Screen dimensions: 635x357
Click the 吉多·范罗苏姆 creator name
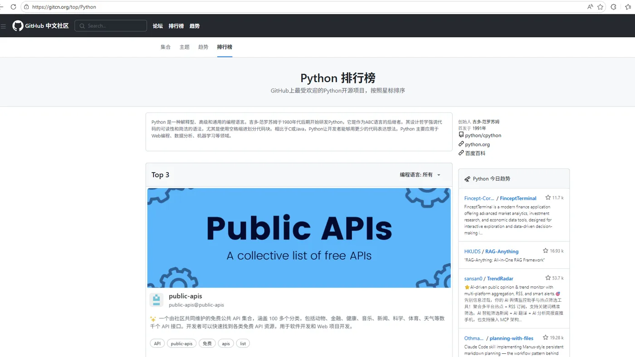click(x=486, y=122)
